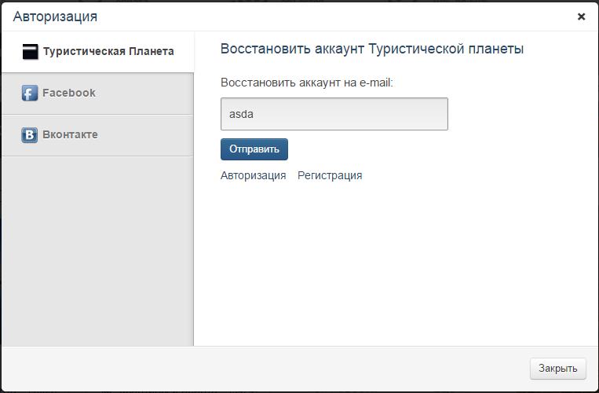Click the blank white area under the links
The image size is (599, 393).
click(393, 267)
